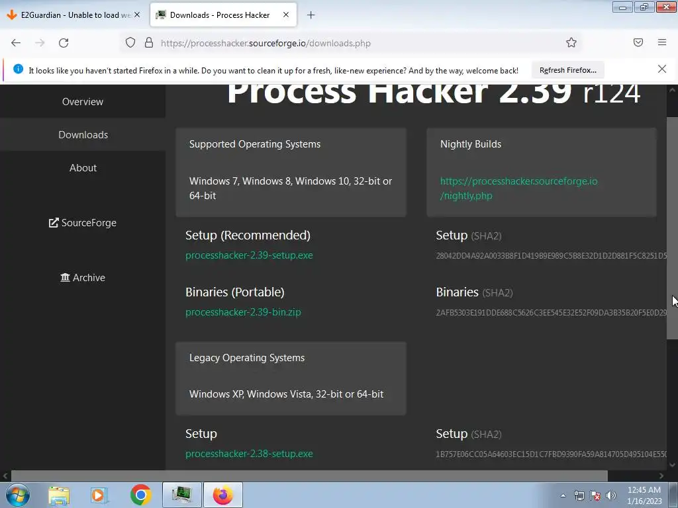
Task: Open the Overview sidebar item
Action: point(83,101)
